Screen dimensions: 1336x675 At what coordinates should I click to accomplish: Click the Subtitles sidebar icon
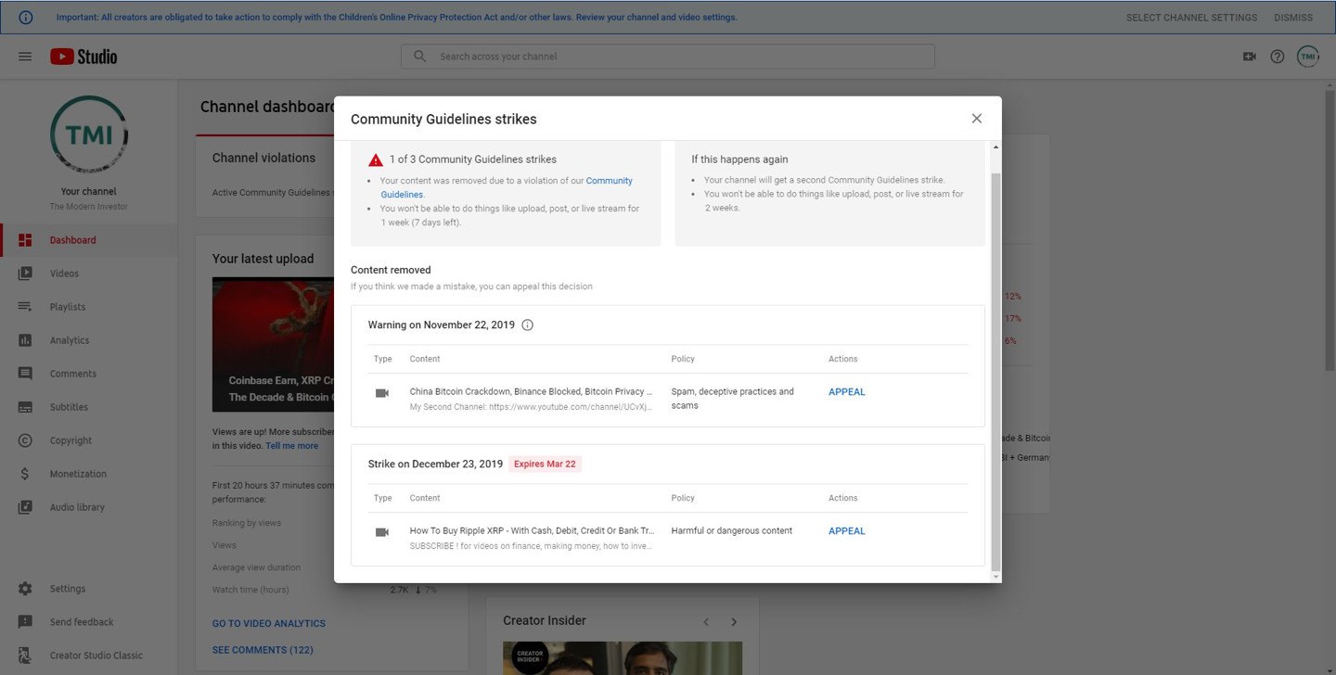25,407
